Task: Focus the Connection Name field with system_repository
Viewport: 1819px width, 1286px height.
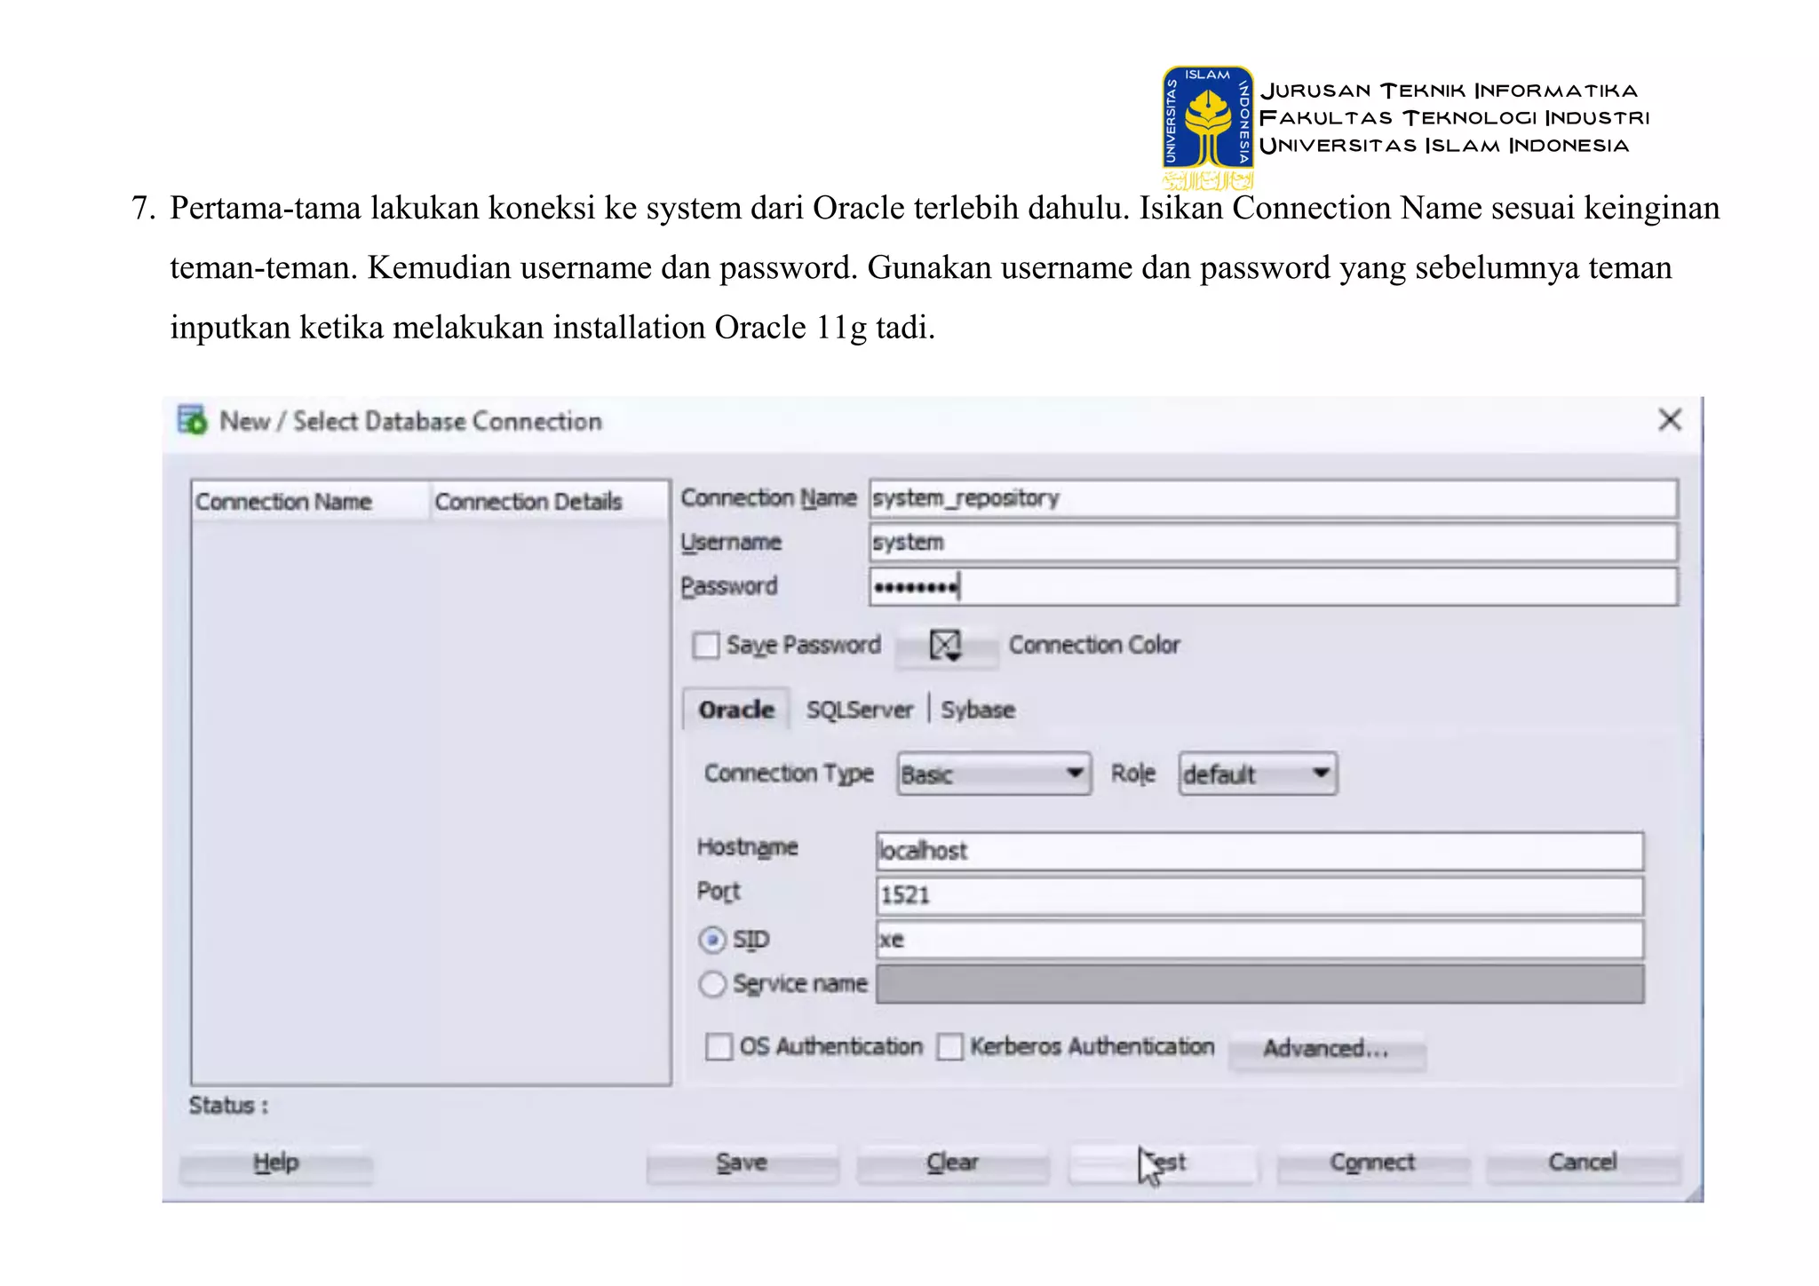Action: coord(1274,498)
